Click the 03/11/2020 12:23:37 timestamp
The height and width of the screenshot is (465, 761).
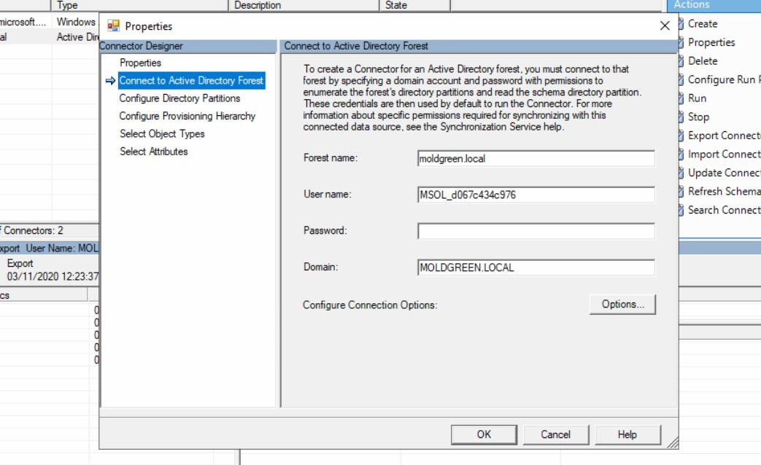53,276
